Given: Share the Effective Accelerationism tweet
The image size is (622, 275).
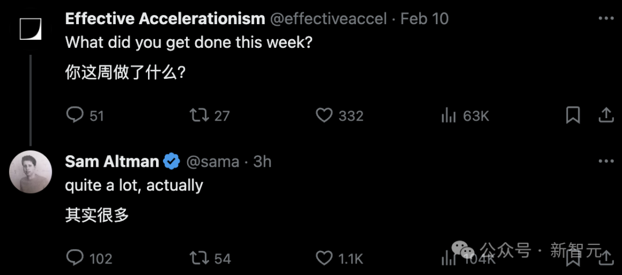Looking at the screenshot, I should [606, 115].
